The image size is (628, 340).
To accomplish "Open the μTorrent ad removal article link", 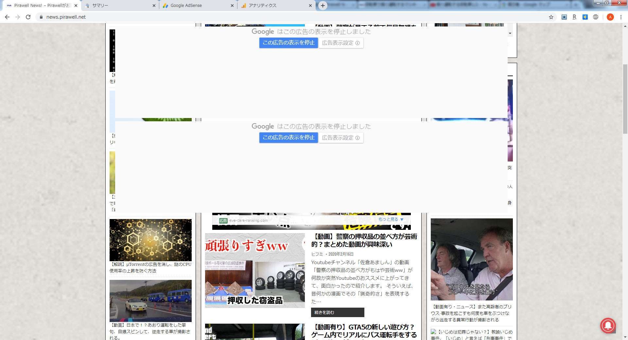I will click(150, 267).
